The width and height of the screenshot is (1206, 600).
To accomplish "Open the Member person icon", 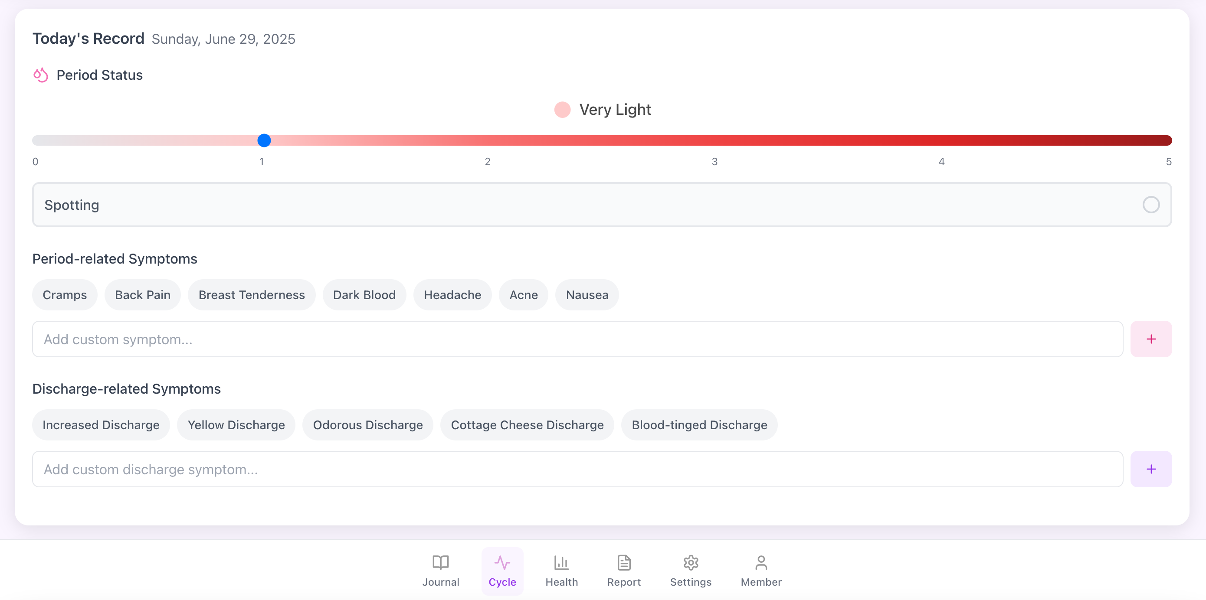I will (761, 563).
